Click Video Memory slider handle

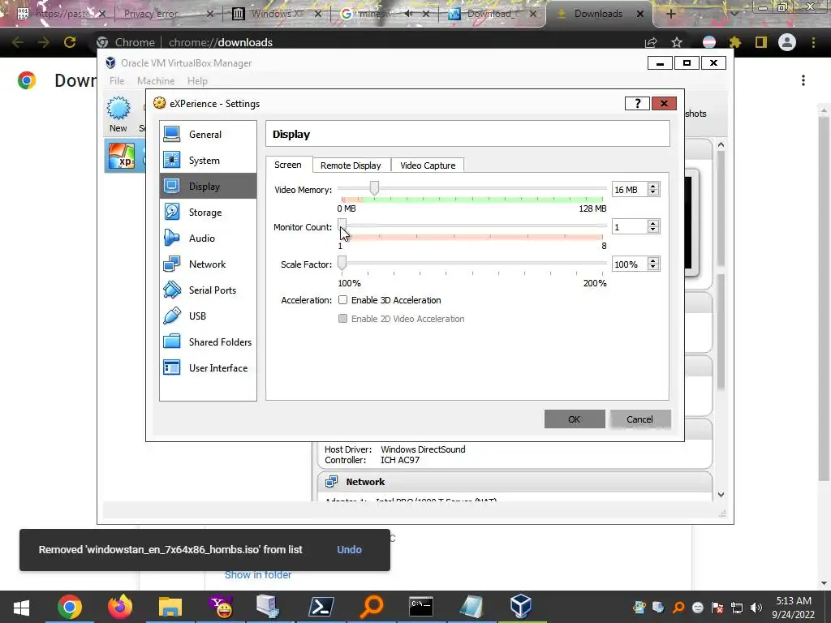click(374, 188)
